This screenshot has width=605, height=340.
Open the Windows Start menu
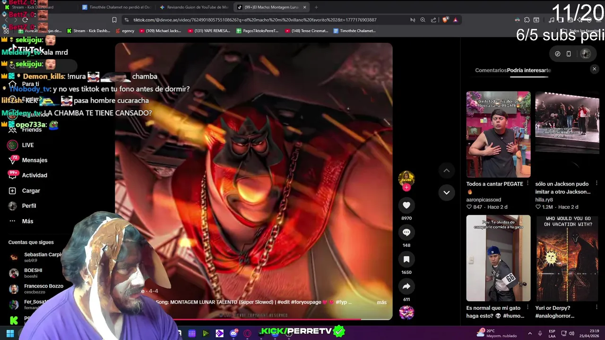[x=10, y=333]
